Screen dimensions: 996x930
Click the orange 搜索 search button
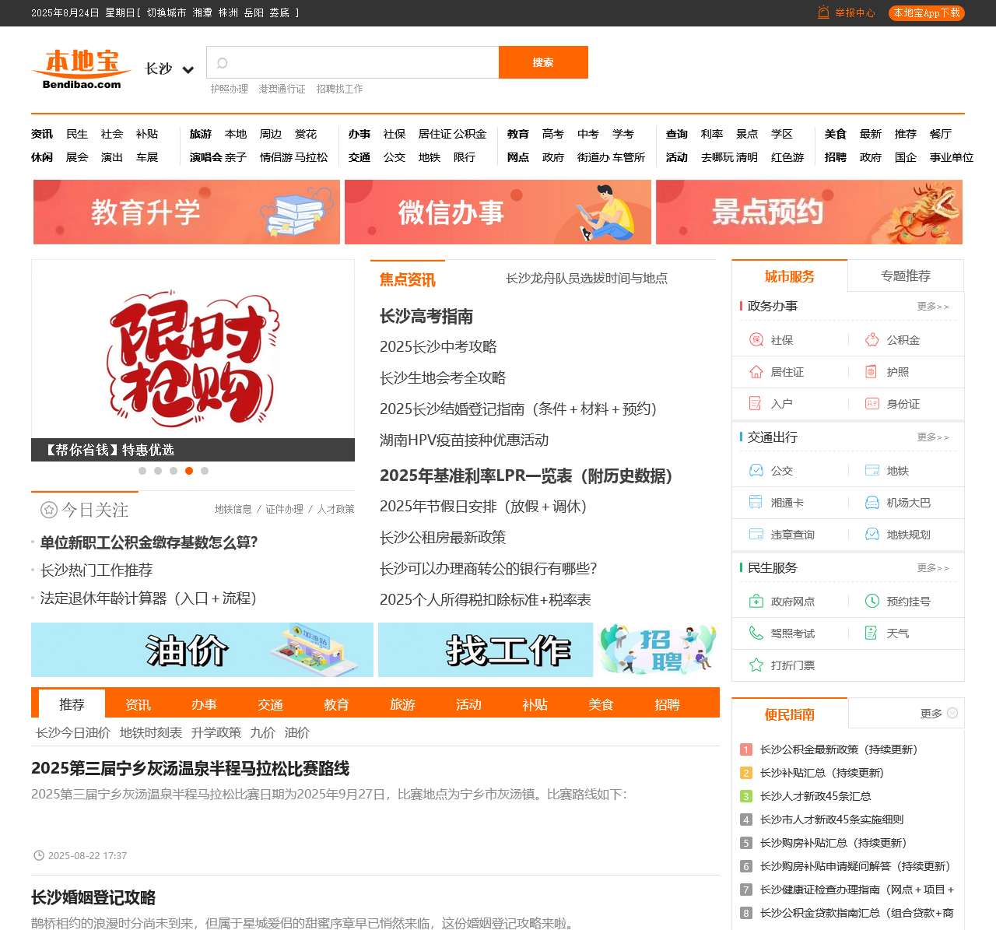(543, 62)
